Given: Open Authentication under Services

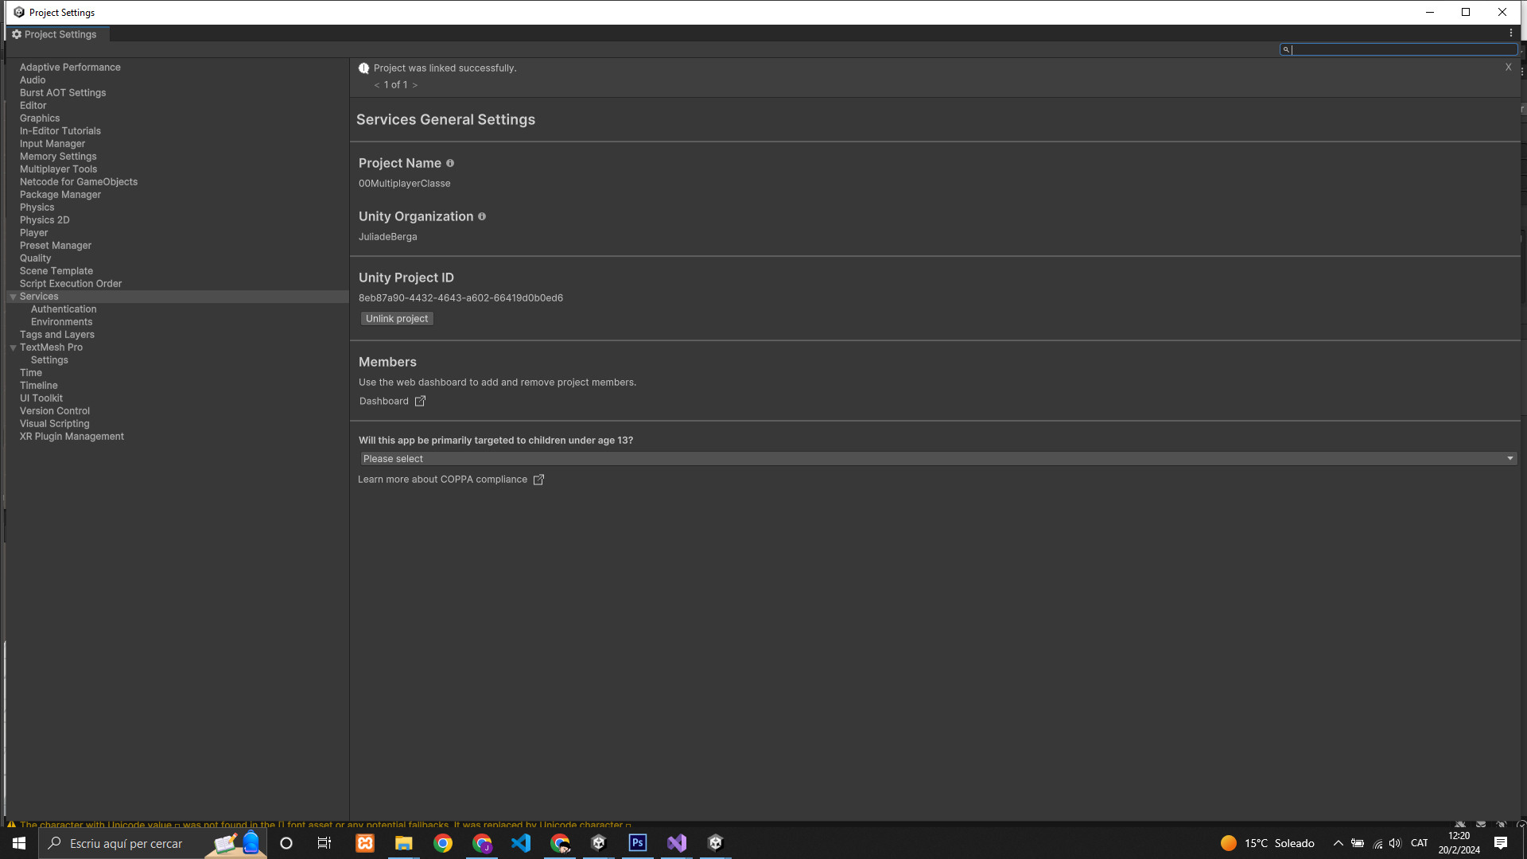Looking at the screenshot, I should [64, 309].
